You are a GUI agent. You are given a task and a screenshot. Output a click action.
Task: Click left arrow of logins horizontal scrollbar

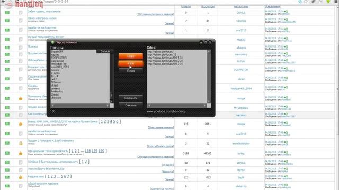(52, 106)
